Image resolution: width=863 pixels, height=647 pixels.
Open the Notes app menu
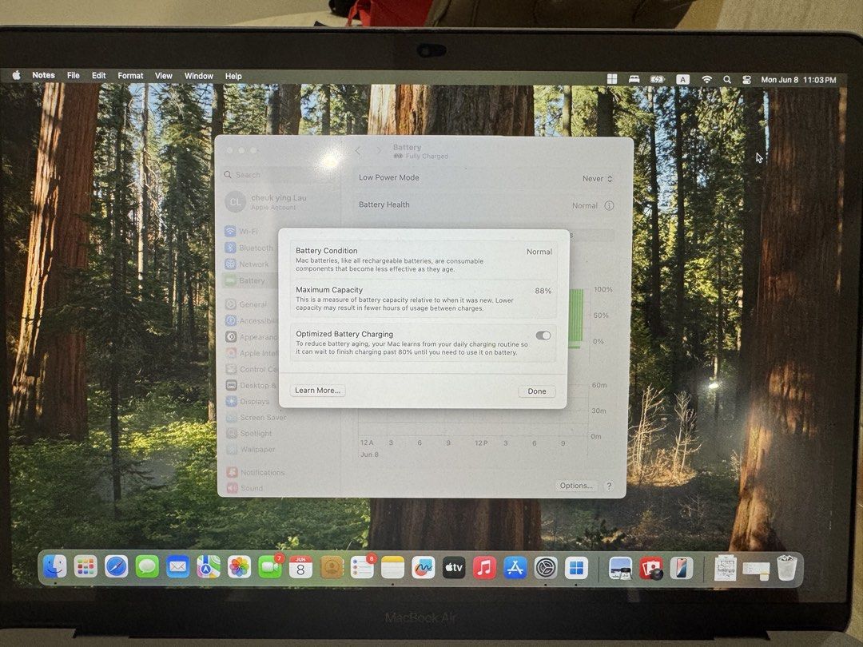pos(43,75)
